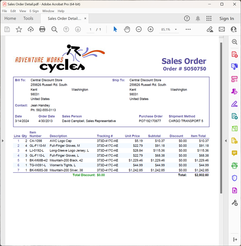Open Protect shield tool

click(234, 178)
